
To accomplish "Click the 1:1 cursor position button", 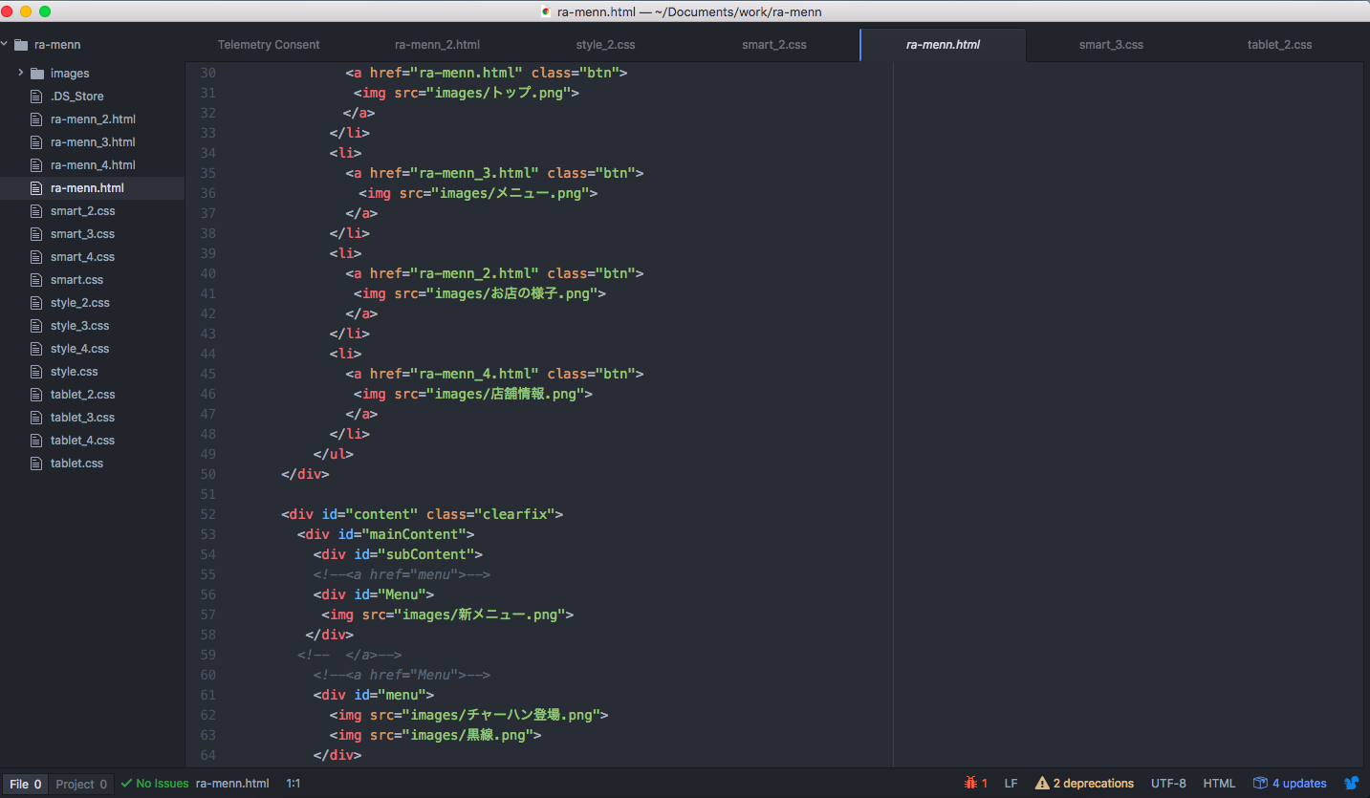I will click(293, 784).
